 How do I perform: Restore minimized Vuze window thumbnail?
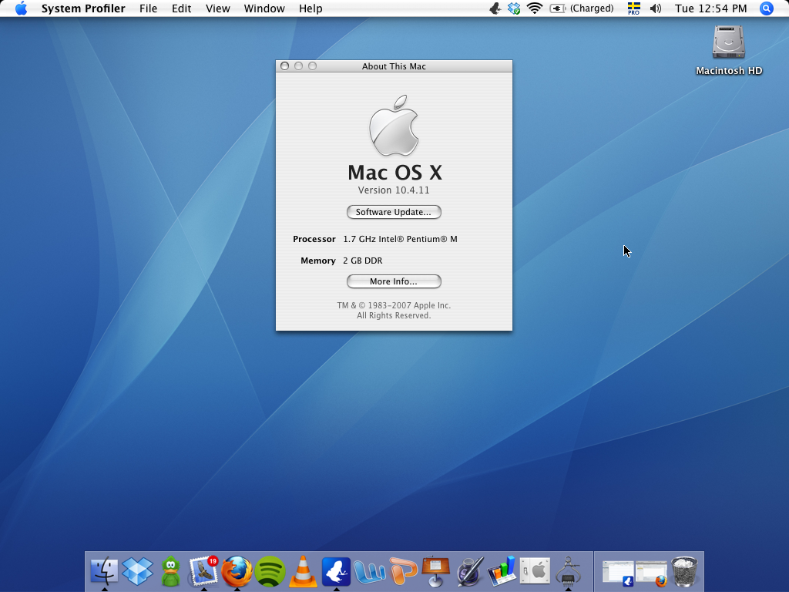pyautogui.click(x=619, y=573)
